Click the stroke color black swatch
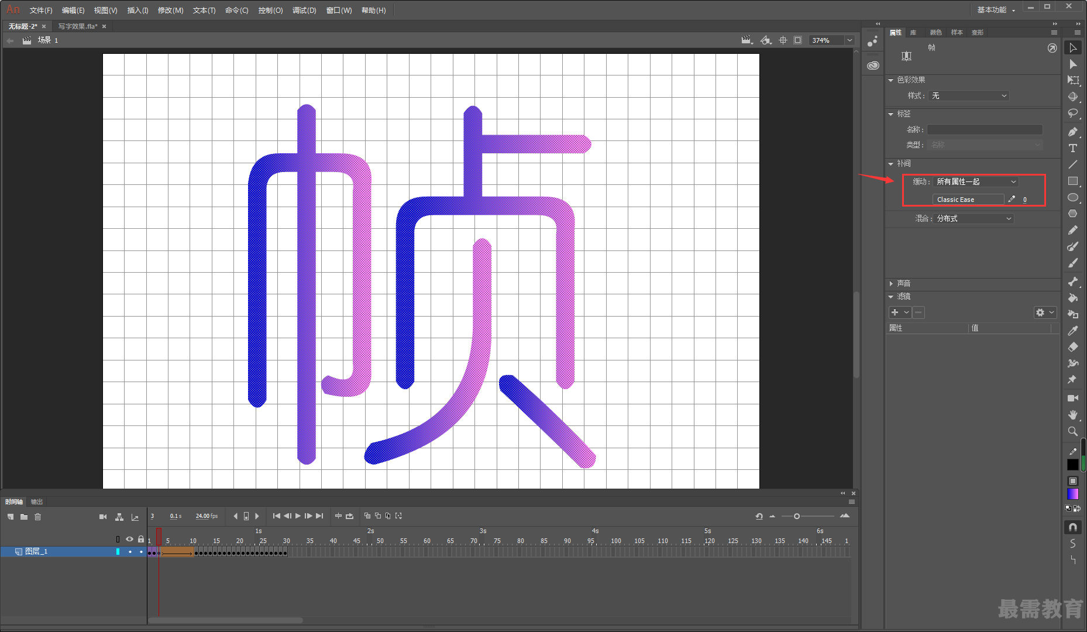This screenshot has height=632, width=1087. pyautogui.click(x=1072, y=464)
